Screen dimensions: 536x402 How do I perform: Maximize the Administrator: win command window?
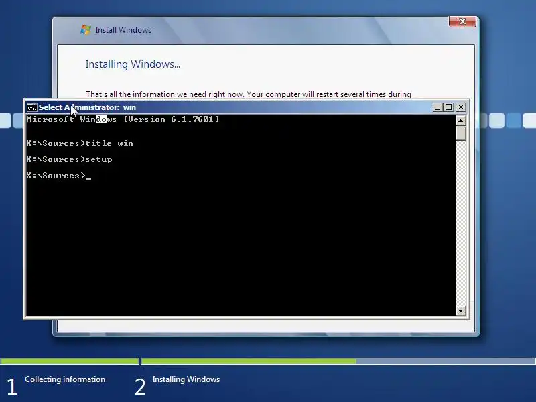click(448, 107)
